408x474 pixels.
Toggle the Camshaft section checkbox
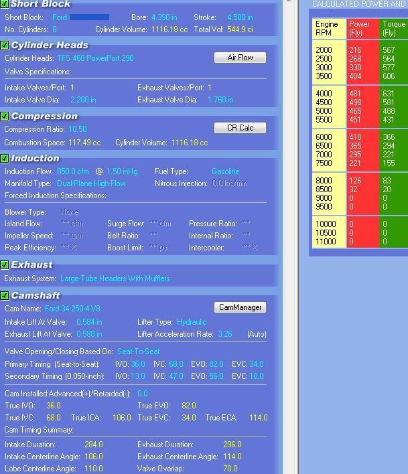pyautogui.click(x=5, y=296)
